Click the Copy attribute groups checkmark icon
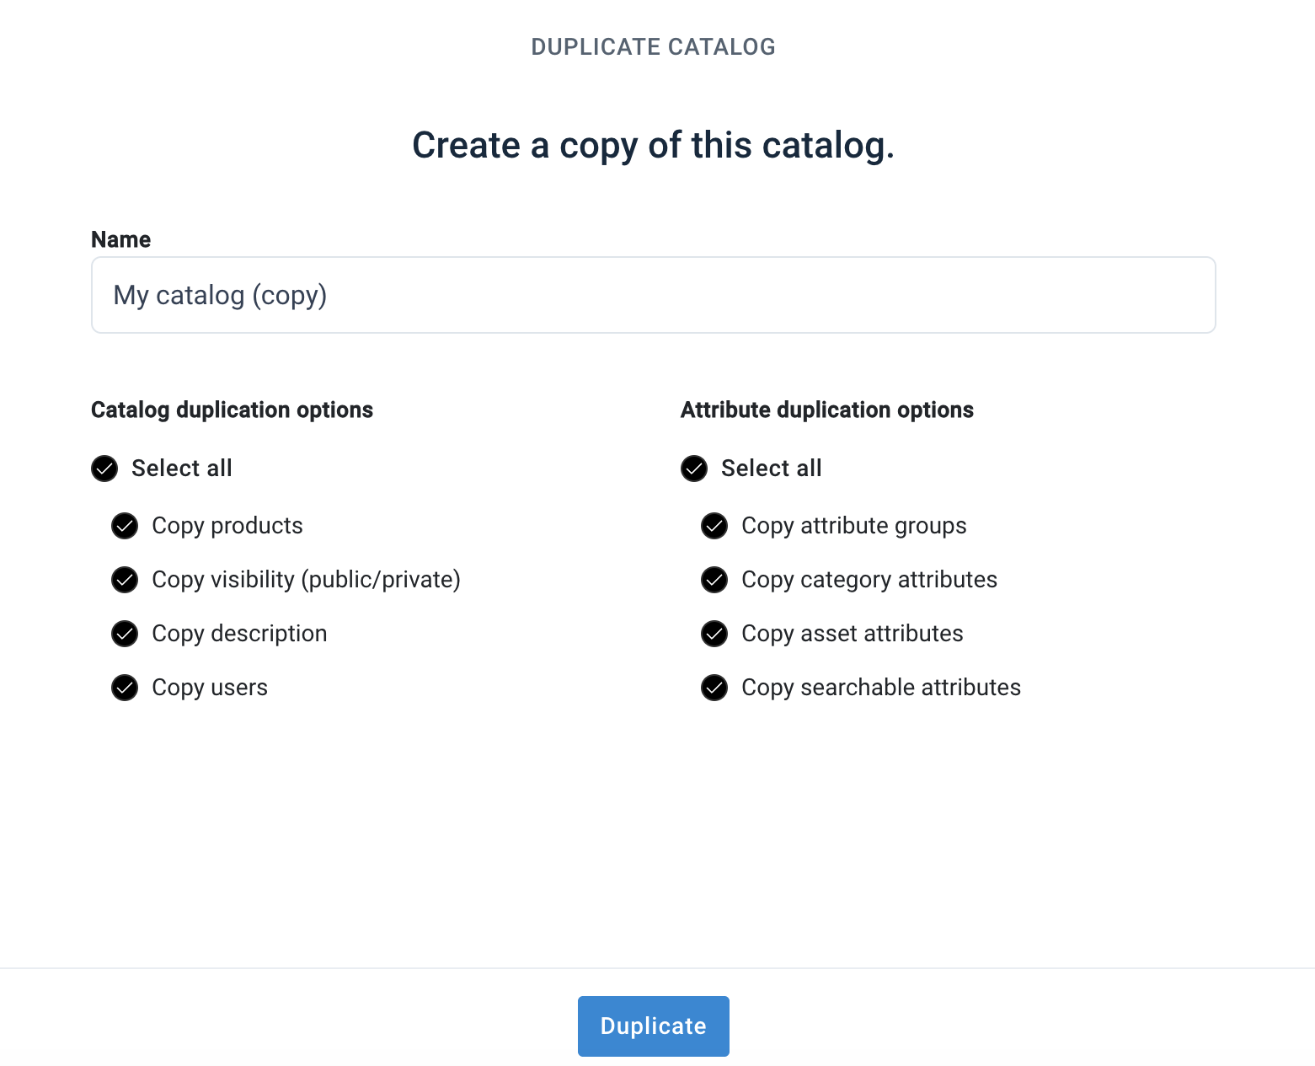 tap(714, 526)
